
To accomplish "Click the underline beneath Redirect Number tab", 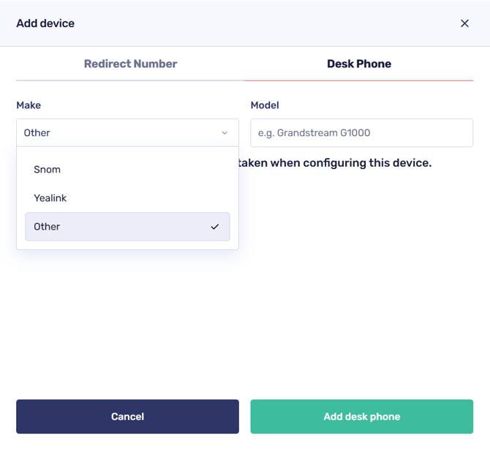I will pyautogui.click(x=130, y=80).
